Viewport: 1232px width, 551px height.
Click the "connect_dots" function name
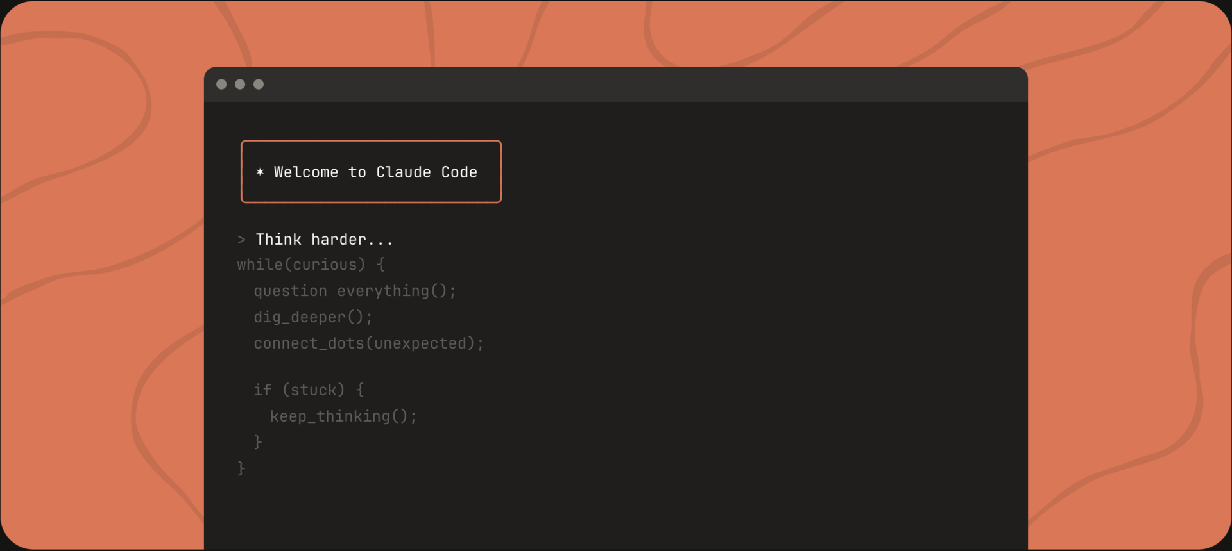click(x=309, y=343)
